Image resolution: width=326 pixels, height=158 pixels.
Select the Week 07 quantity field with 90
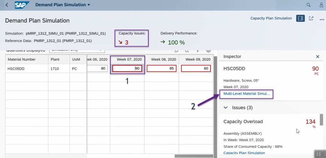coord(127,68)
